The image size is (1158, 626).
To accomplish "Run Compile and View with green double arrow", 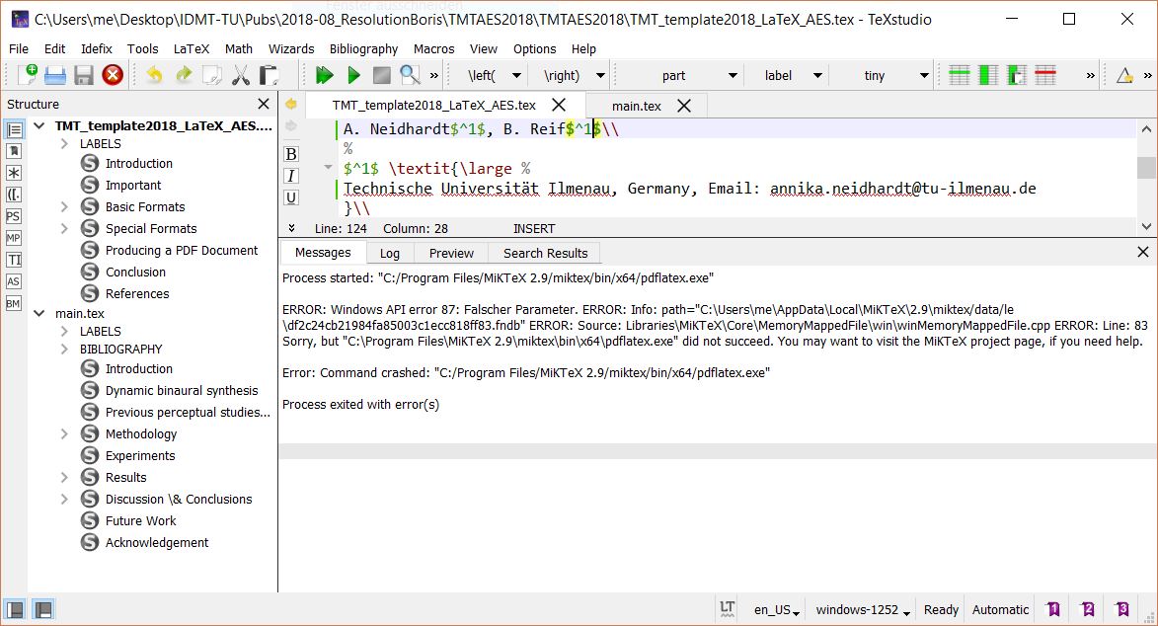I will click(325, 75).
